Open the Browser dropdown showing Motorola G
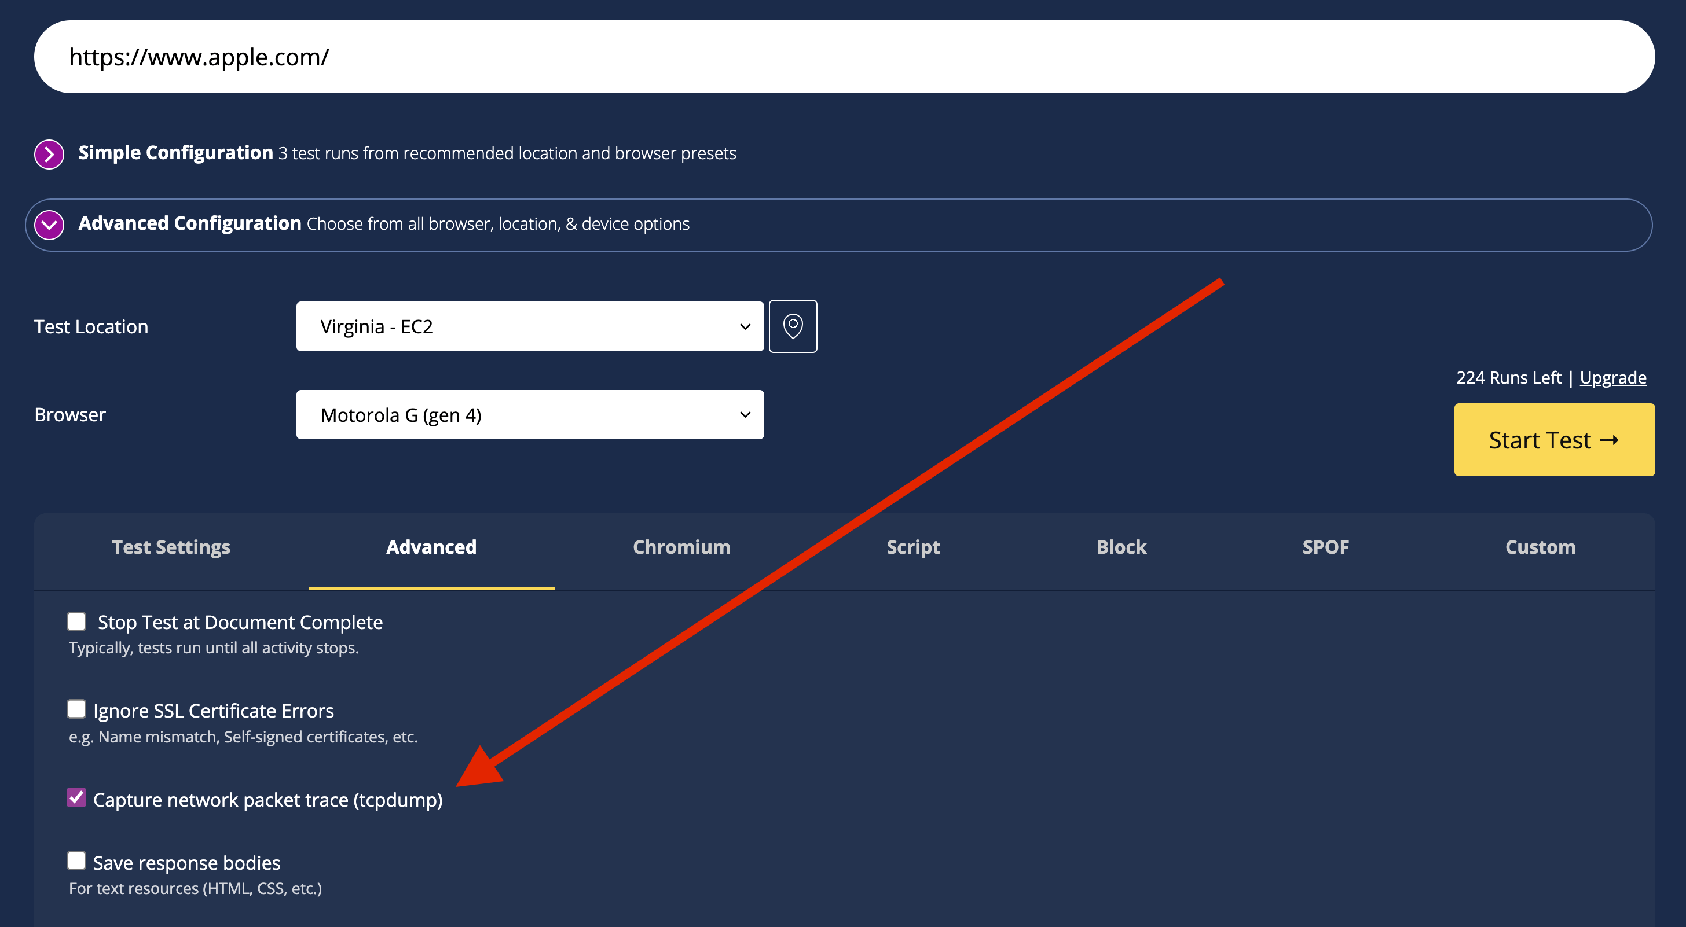1686x927 pixels. click(530, 415)
